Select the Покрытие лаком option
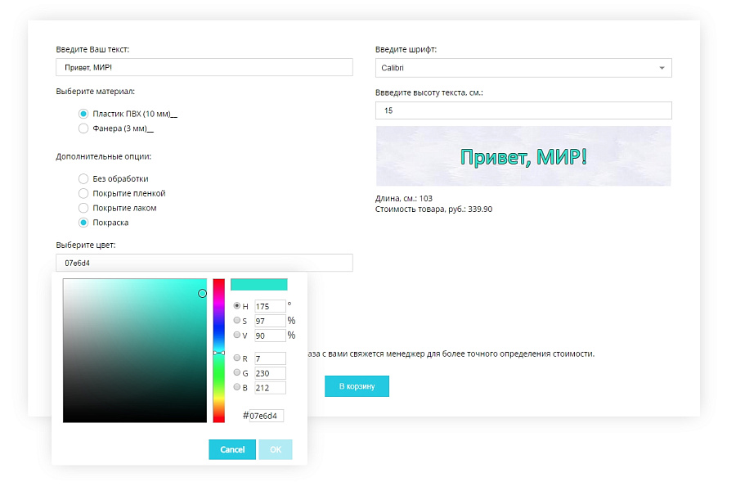Screen dimensions: 736x491 (83, 208)
